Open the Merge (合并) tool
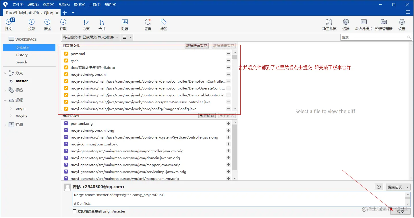The height and width of the screenshot is (218, 414). 102,24
